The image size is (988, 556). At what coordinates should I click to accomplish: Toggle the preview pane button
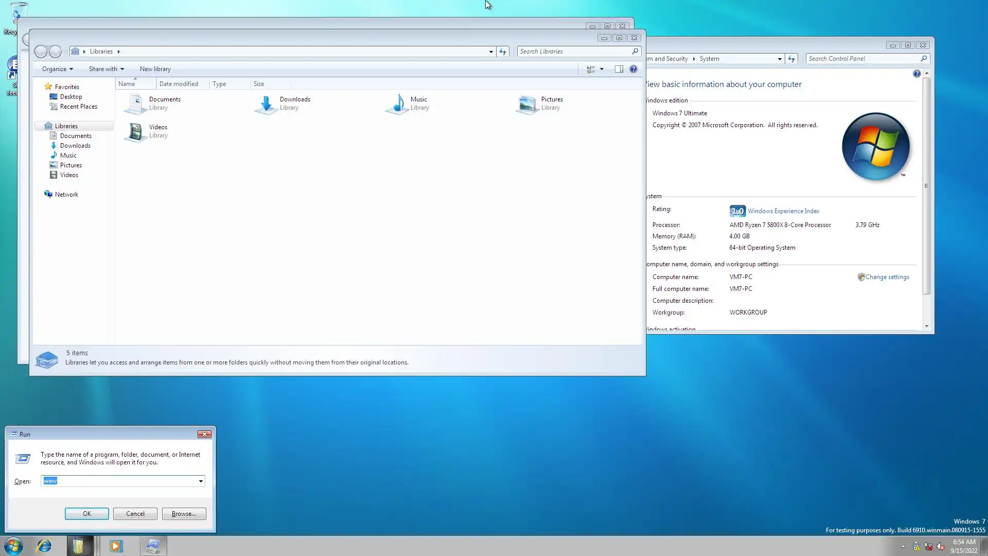pos(619,69)
